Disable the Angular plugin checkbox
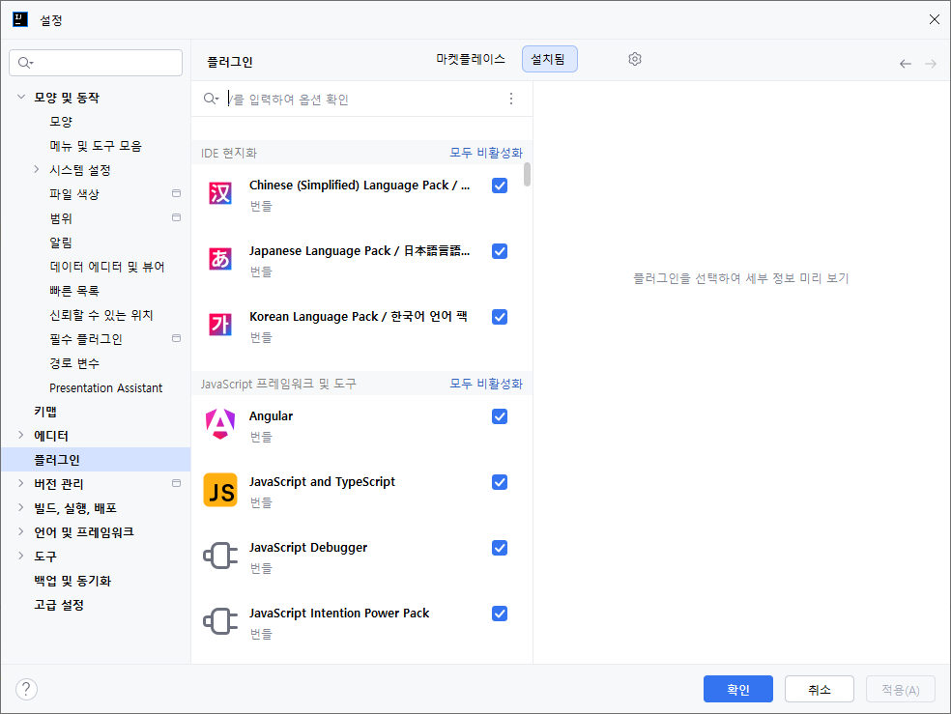 pyautogui.click(x=500, y=416)
